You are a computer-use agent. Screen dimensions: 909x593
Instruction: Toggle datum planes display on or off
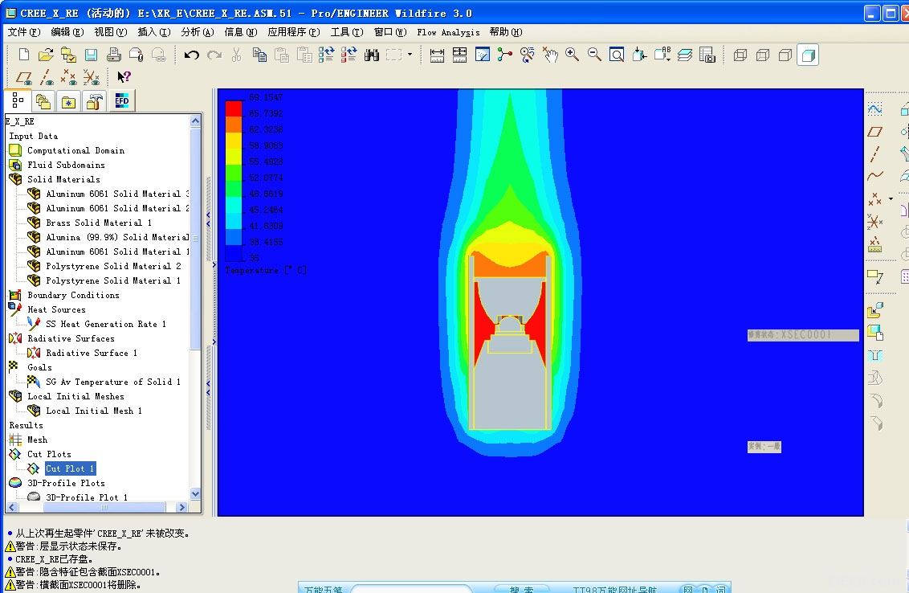(24, 76)
